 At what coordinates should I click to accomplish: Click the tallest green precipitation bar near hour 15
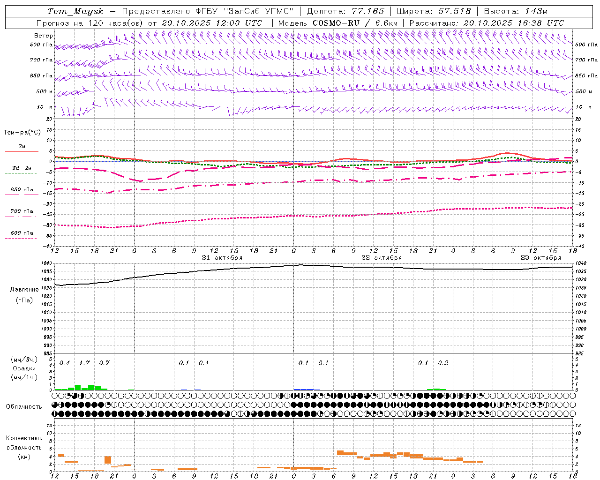click(x=78, y=388)
